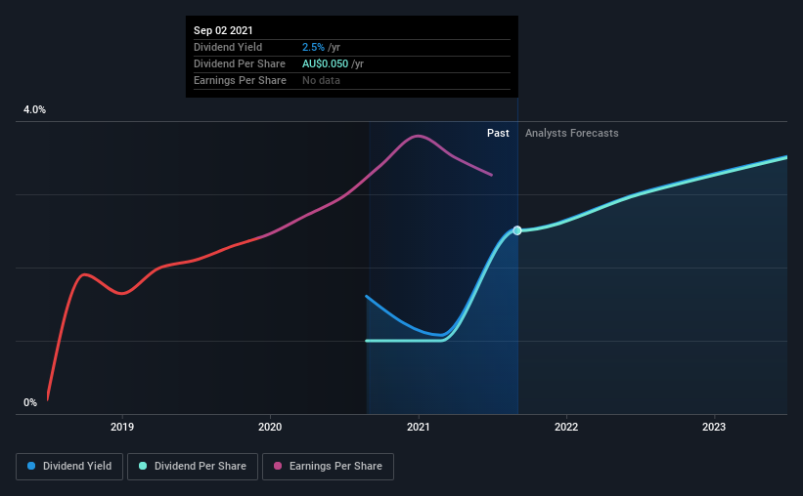The height and width of the screenshot is (496, 803).
Task: Select the 2020 x-axis label
Action: point(270,427)
